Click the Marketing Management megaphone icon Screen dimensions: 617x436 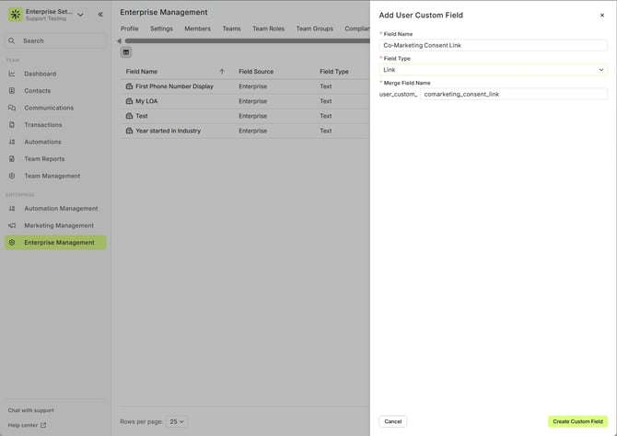click(12, 225)
